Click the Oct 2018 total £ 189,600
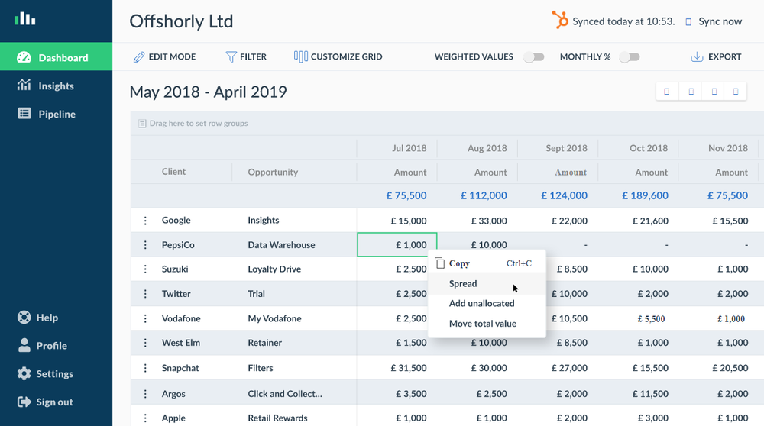 pyautogui.click(x=645, y=195)
